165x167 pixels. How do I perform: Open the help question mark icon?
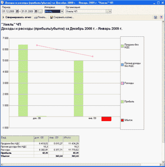click(x=161, y=17)
